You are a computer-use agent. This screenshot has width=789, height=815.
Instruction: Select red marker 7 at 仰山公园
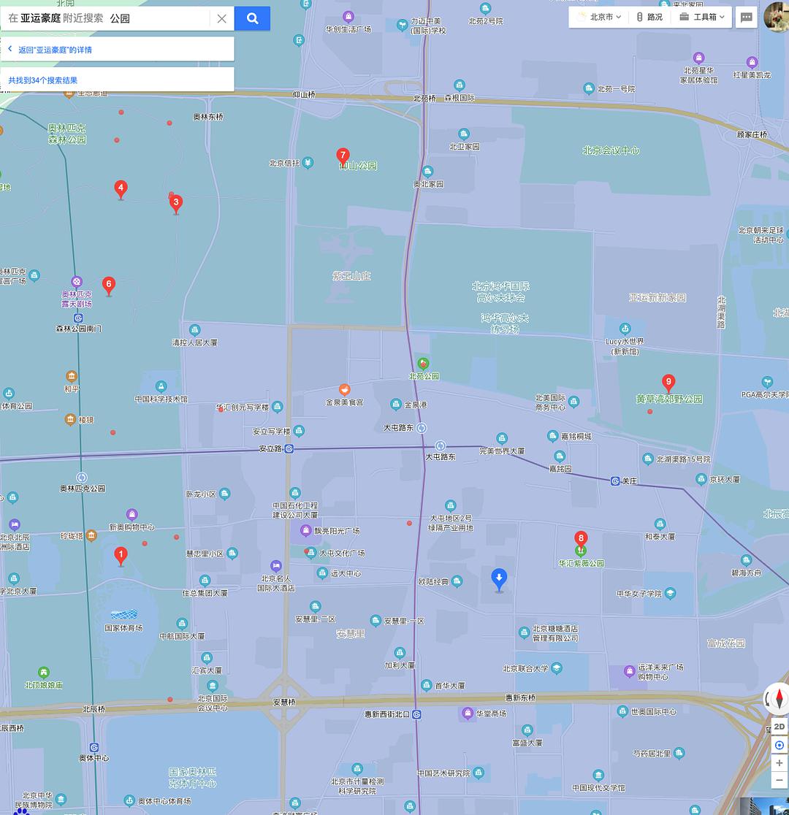click(343, 156)
